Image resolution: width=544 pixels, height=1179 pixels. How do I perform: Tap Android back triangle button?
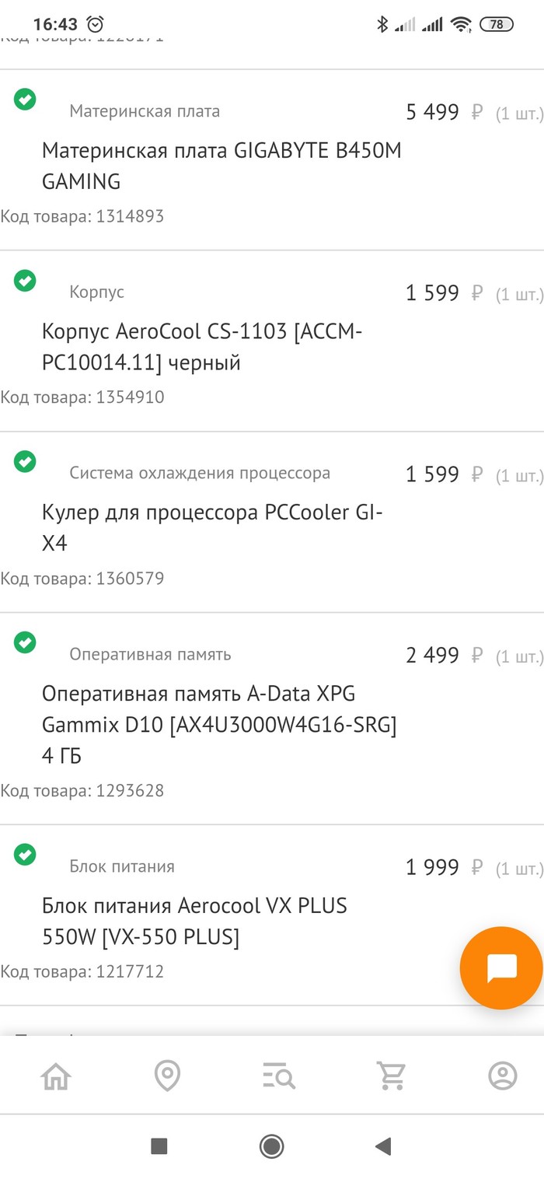tap(382, 1146)
